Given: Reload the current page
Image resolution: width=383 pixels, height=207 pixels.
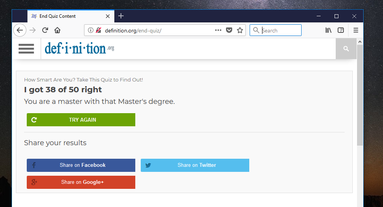Looking at the screenshot, I should coord(45,30).
